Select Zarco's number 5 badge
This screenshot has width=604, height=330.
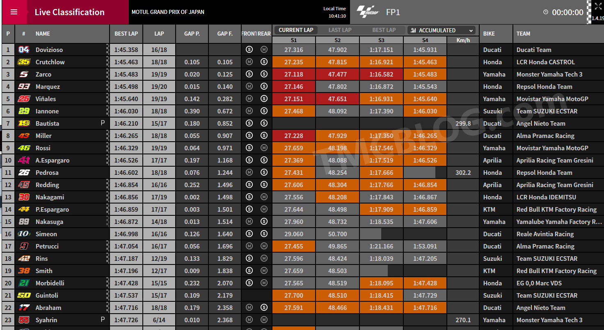point(24,74)
